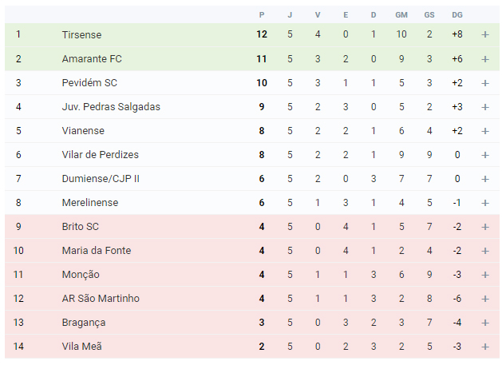Click plus icon for Vila Meã
502x365 pixels.
pos(485,347)
